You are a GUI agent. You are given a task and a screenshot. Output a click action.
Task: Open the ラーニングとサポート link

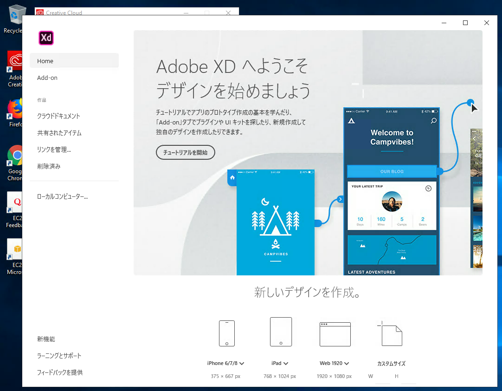(59, 356)
